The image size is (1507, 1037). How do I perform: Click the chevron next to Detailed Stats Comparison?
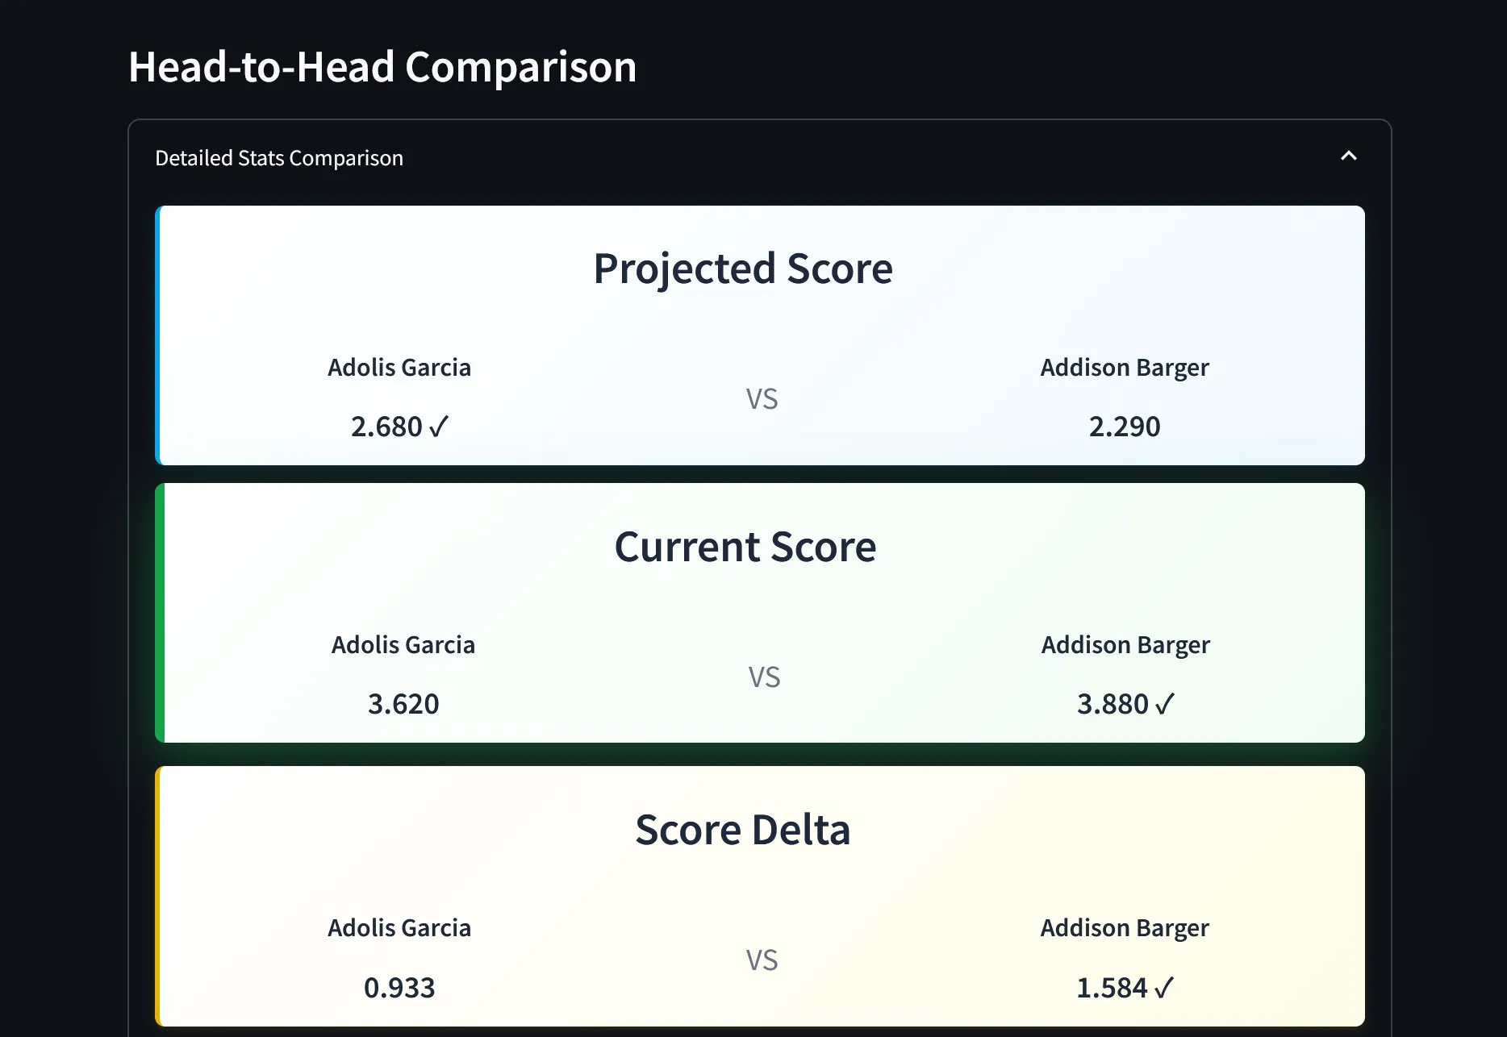(1349, 156)
